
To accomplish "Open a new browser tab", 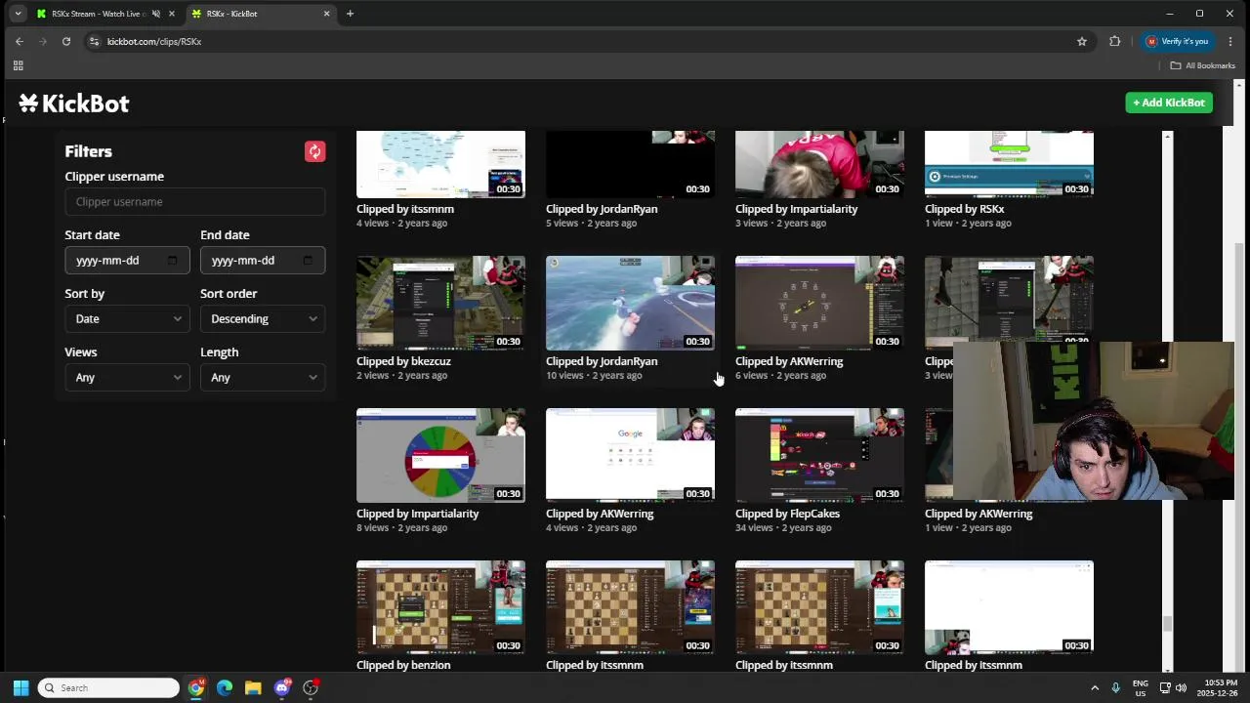I will pos(350,14).
